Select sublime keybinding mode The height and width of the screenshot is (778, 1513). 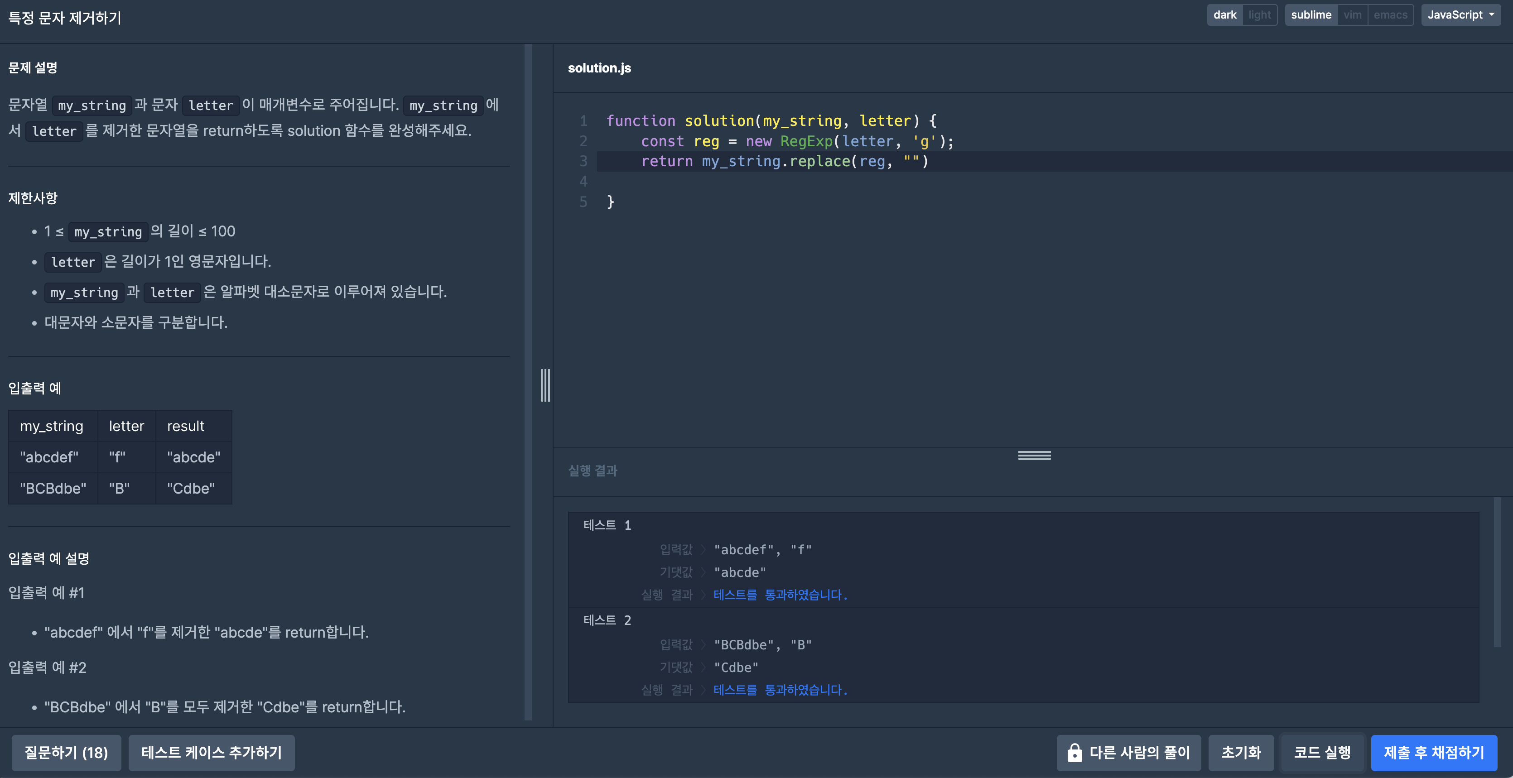coord(1311,14)
